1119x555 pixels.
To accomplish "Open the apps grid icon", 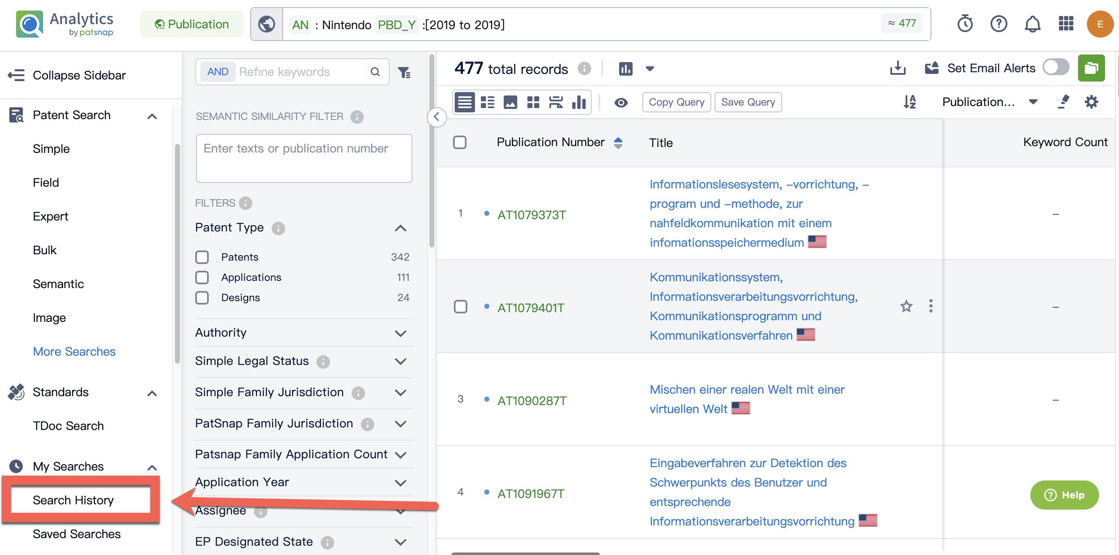I will pos(1066,24).
